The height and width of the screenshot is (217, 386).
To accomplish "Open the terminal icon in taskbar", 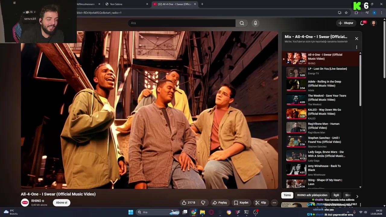I will tap(247, 212).
